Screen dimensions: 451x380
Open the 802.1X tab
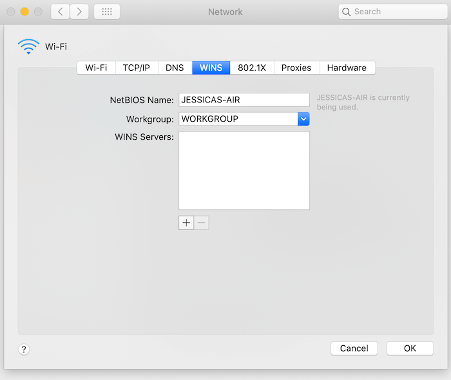[x=252, y=68]
